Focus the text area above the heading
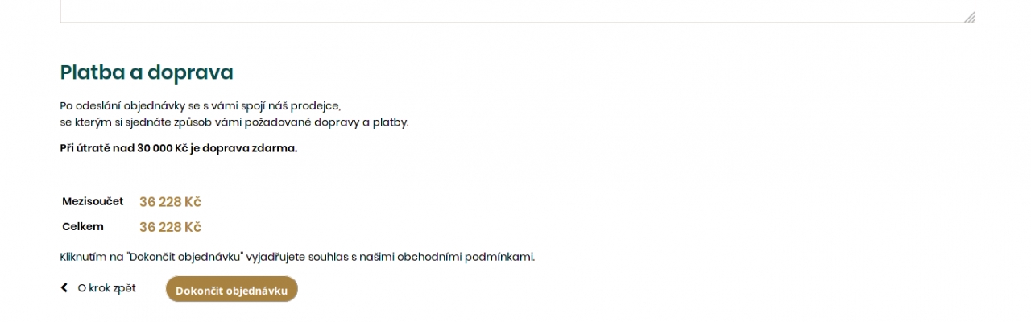1031x322 pixels. pyautogui.click(x=515, y=10)
